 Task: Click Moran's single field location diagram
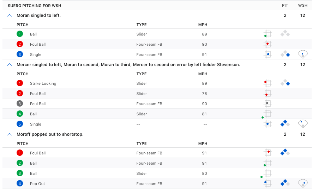[303, 54]
